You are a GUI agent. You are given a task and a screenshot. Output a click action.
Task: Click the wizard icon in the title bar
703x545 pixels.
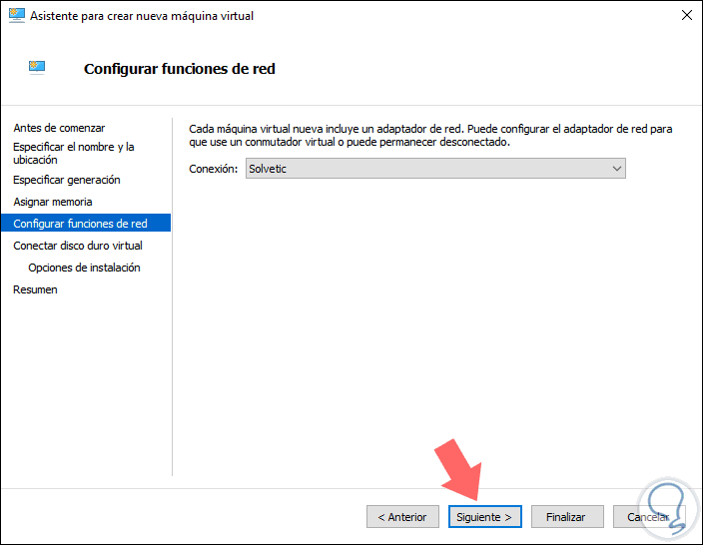pyautogui.click(x=16, y=16)
